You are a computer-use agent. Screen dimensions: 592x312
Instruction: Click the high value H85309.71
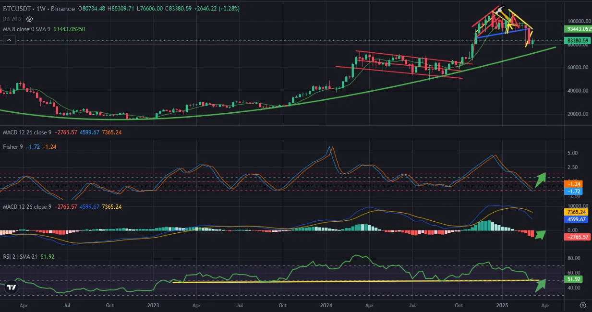121,9
